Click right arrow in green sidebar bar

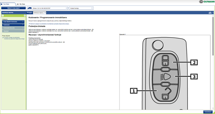pos(25,15)
